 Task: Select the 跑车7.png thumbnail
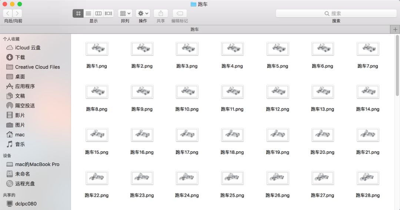tap(368, 49)
